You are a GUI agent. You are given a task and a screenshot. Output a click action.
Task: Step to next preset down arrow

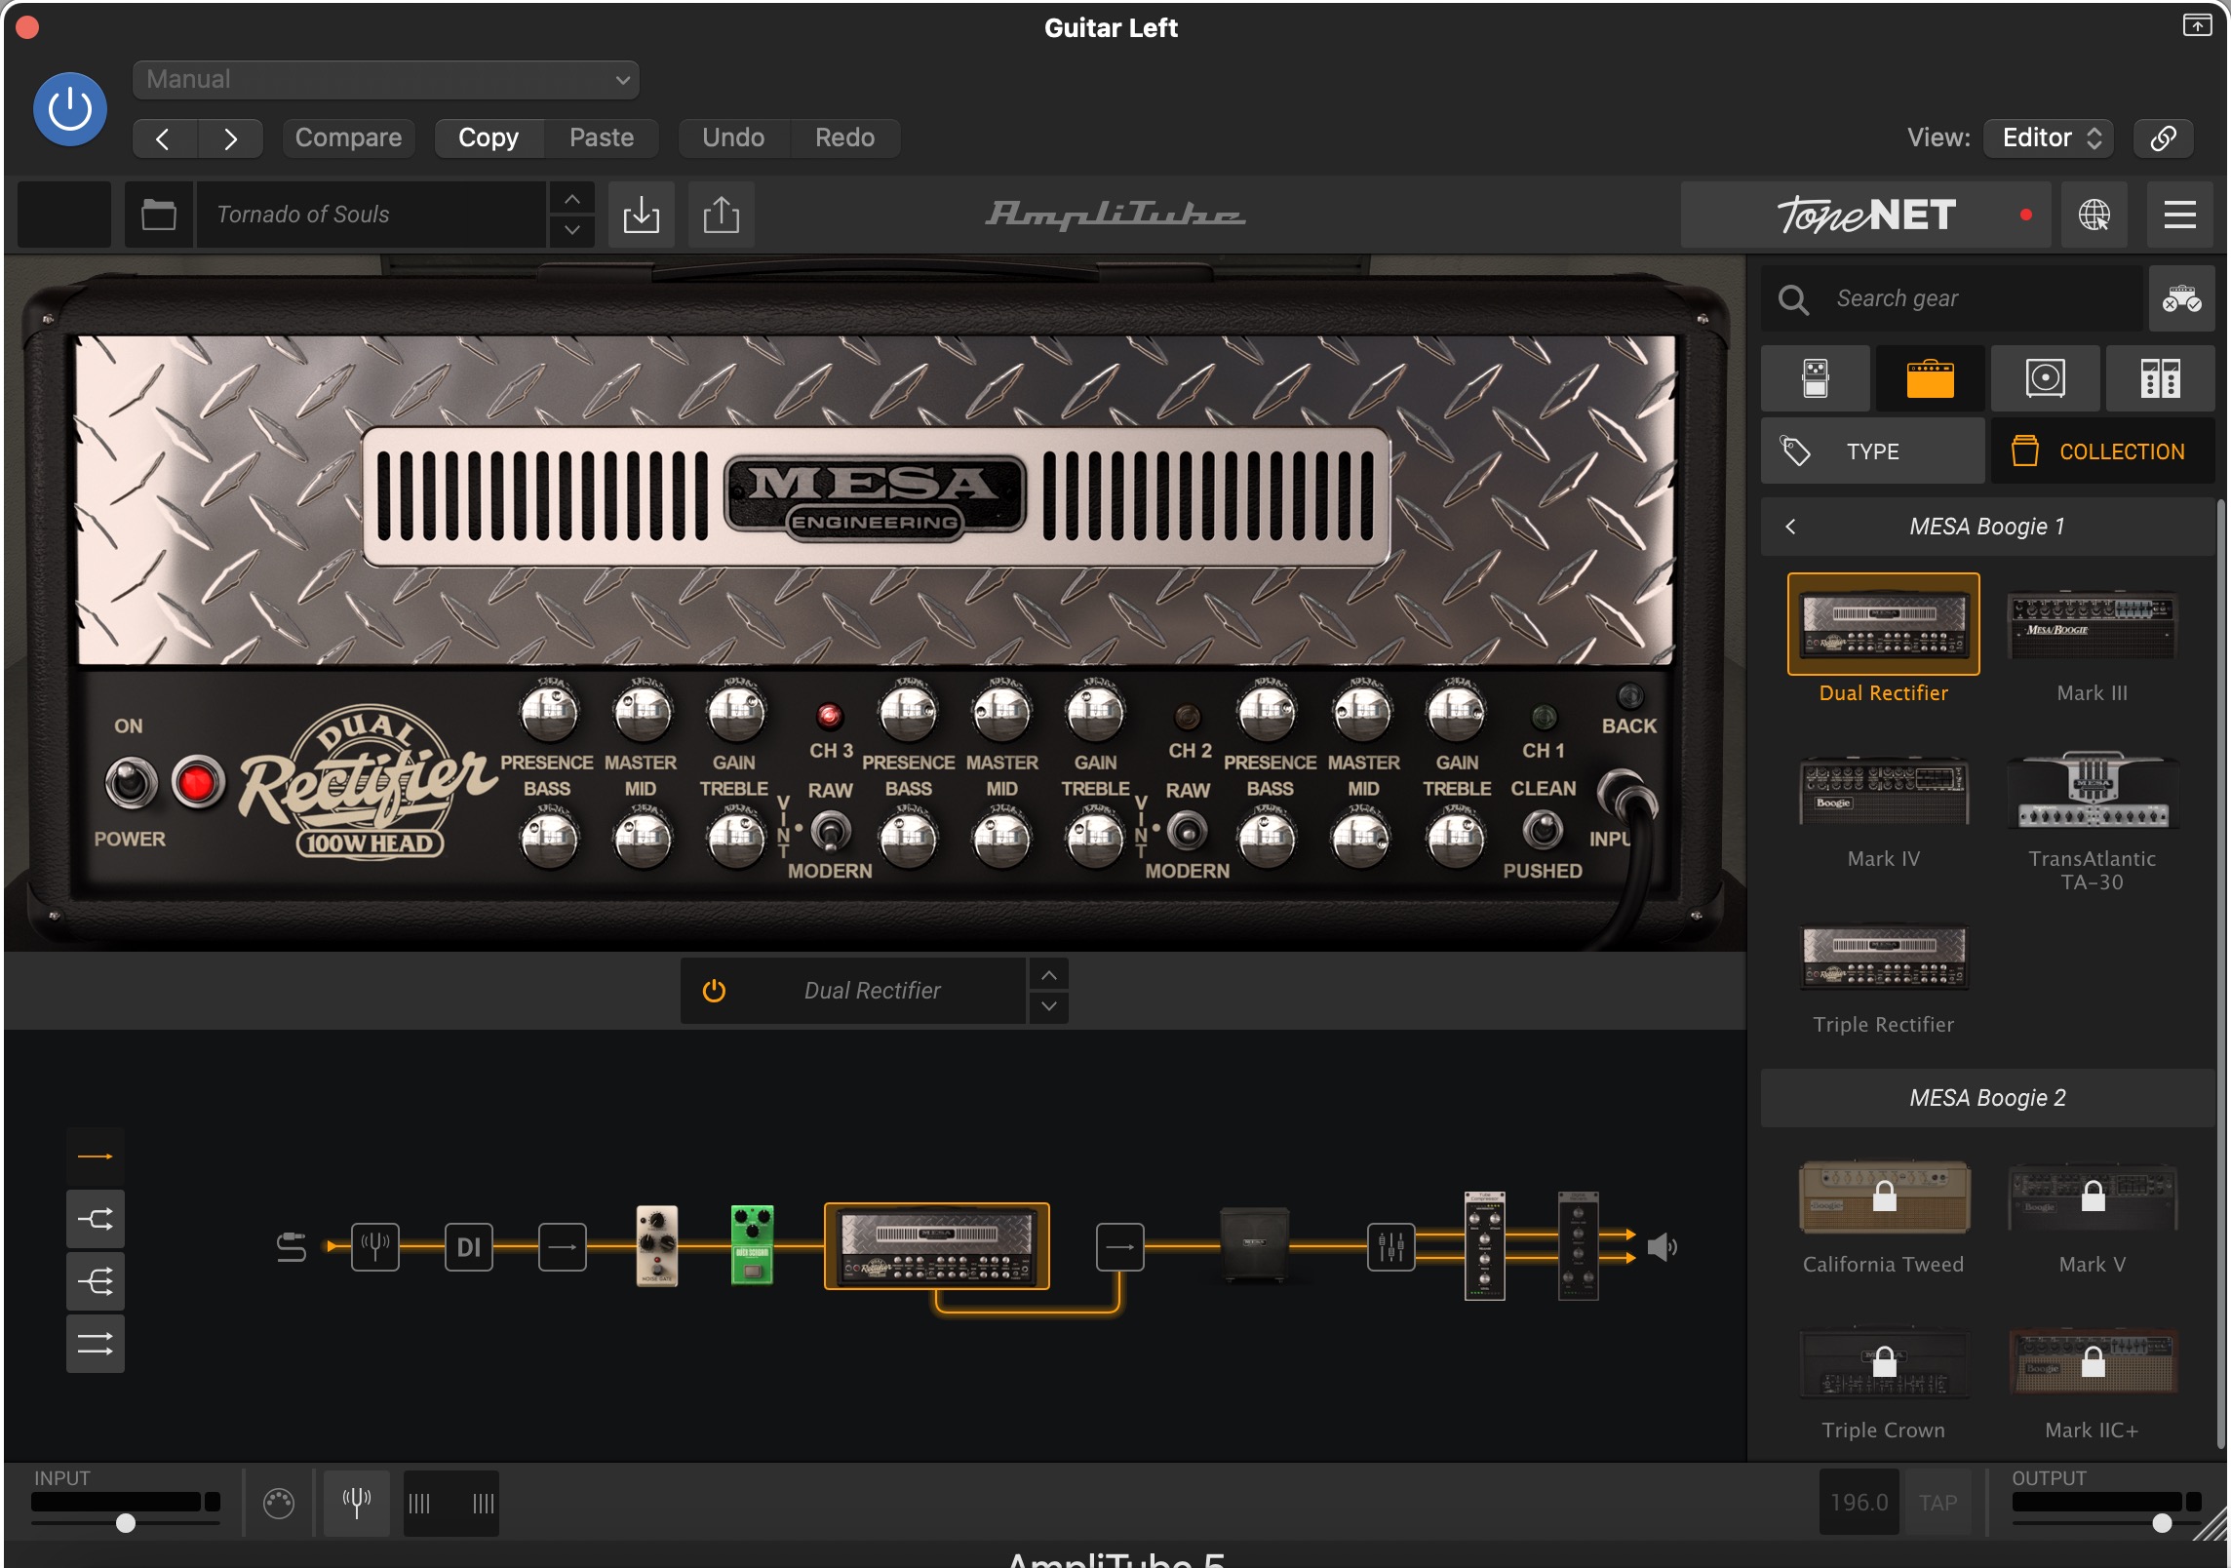pos(572,231)
